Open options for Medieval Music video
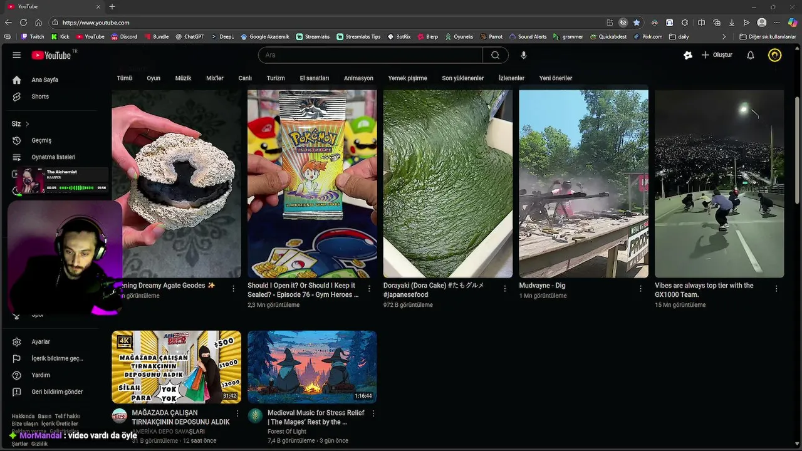 (x=373, y=413)
